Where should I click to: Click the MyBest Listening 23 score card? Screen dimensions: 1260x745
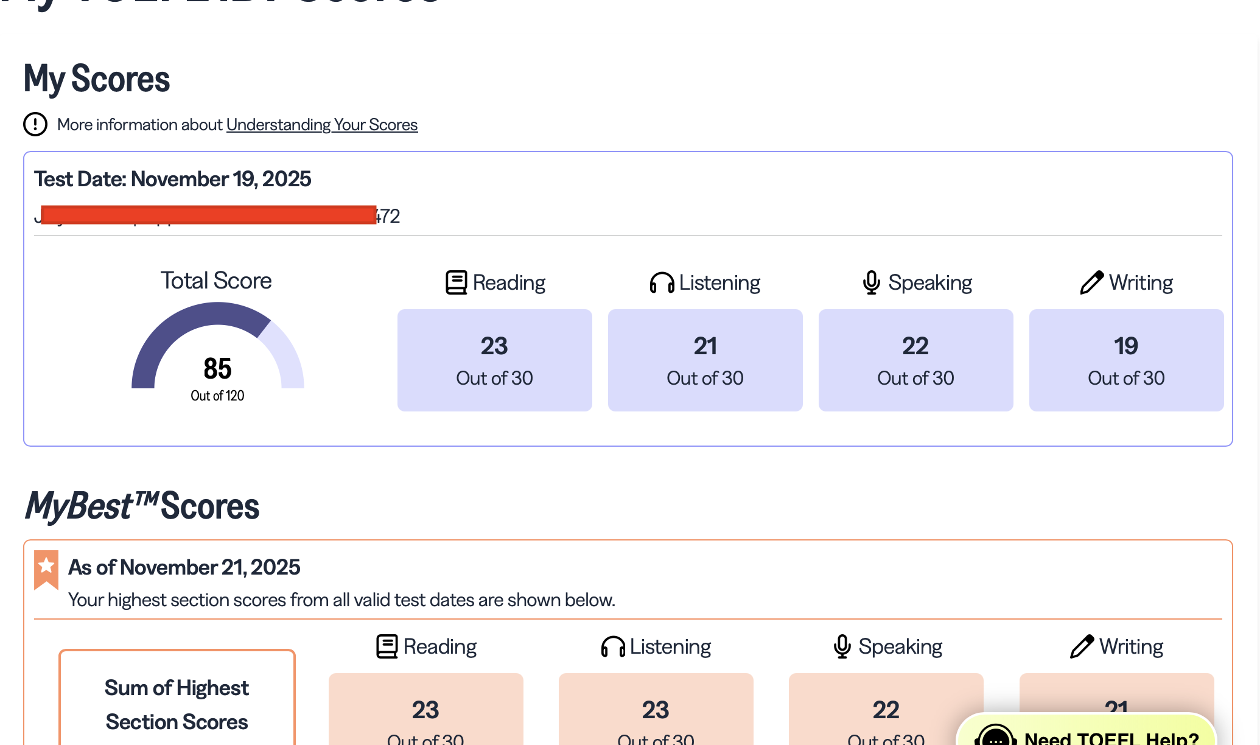coord(656,711)
